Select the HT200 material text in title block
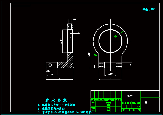Image resolution: width=163 pixels, height=115 pixels. click(x=130, y=96)
